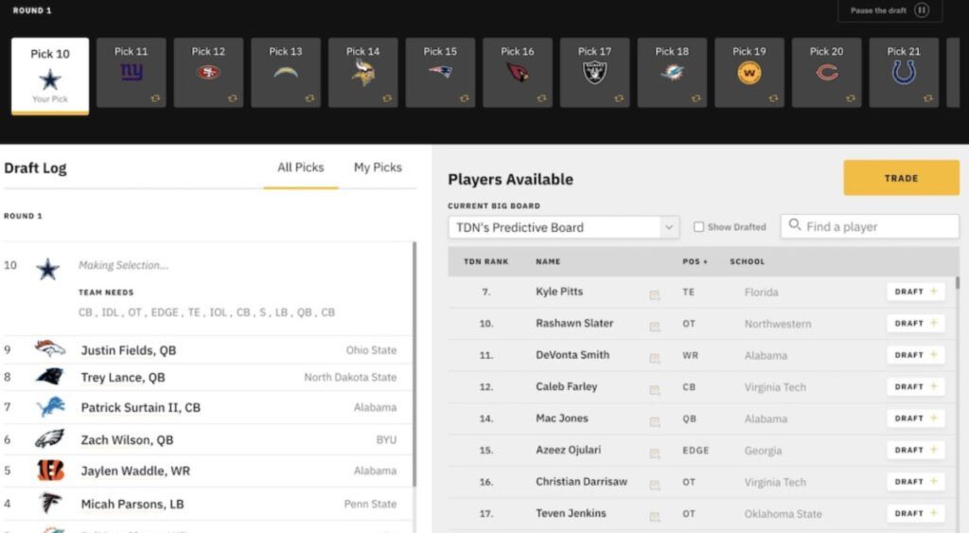Click the Eagles logo beside Zach Wilson
Viewport: 969px width, 533px height.
(x=49, y=439)
